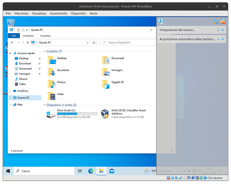Refresh Questo PC with the refresh button
The height and width of the screenshot is (184, 231).
pyautogui.click(x=94, y=43)
